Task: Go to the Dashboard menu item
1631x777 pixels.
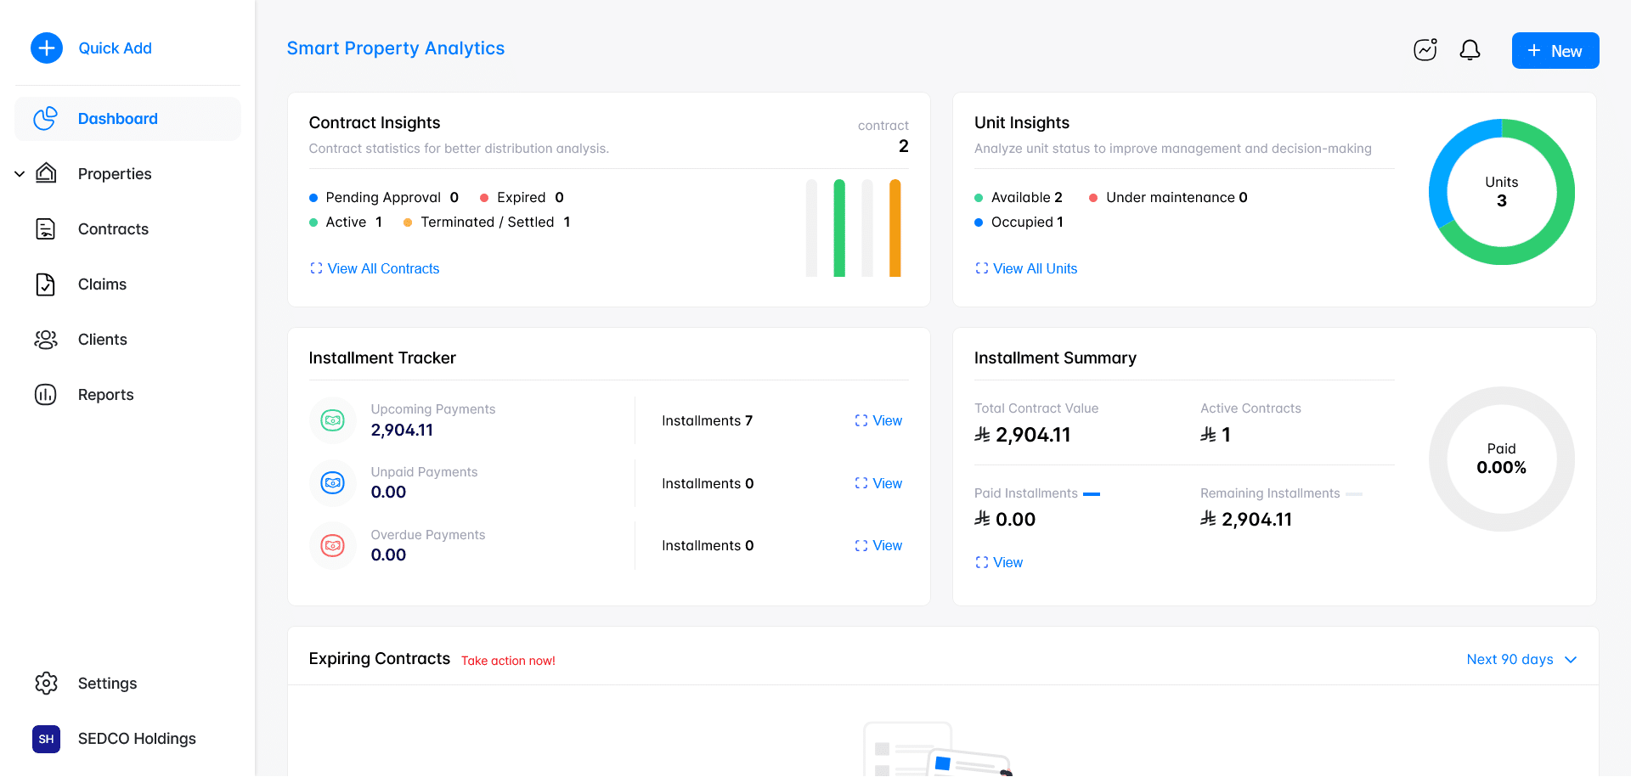Action: [x=117, y=119]
